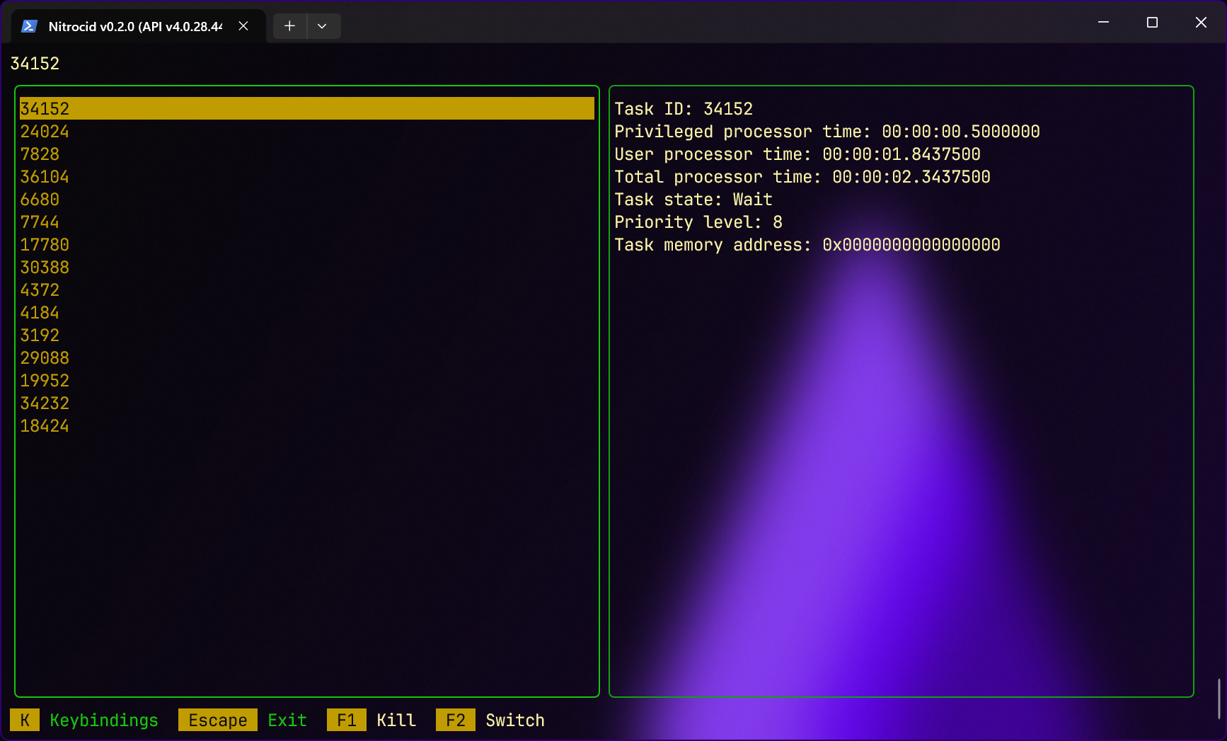The image size is (1227, 741).
Task: Pick task 17780 from the list
Action: coord(45,245)
